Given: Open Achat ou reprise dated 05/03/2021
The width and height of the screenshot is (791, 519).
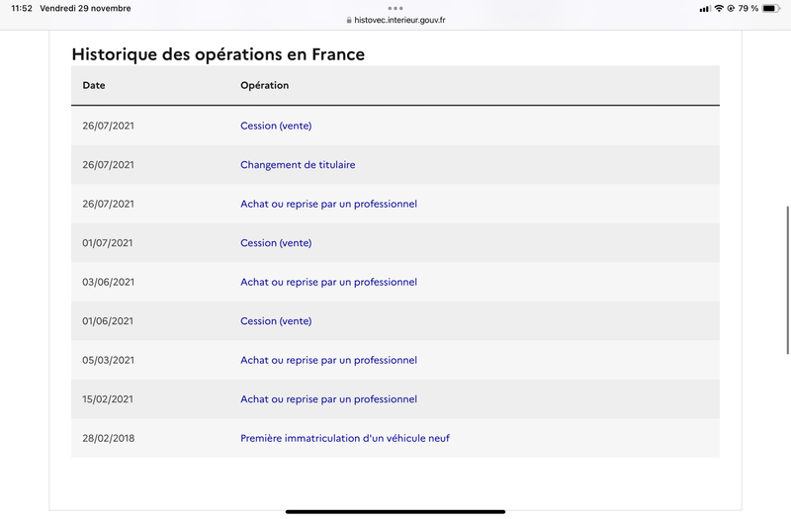Looking at the screenshot, I should 328,360.
